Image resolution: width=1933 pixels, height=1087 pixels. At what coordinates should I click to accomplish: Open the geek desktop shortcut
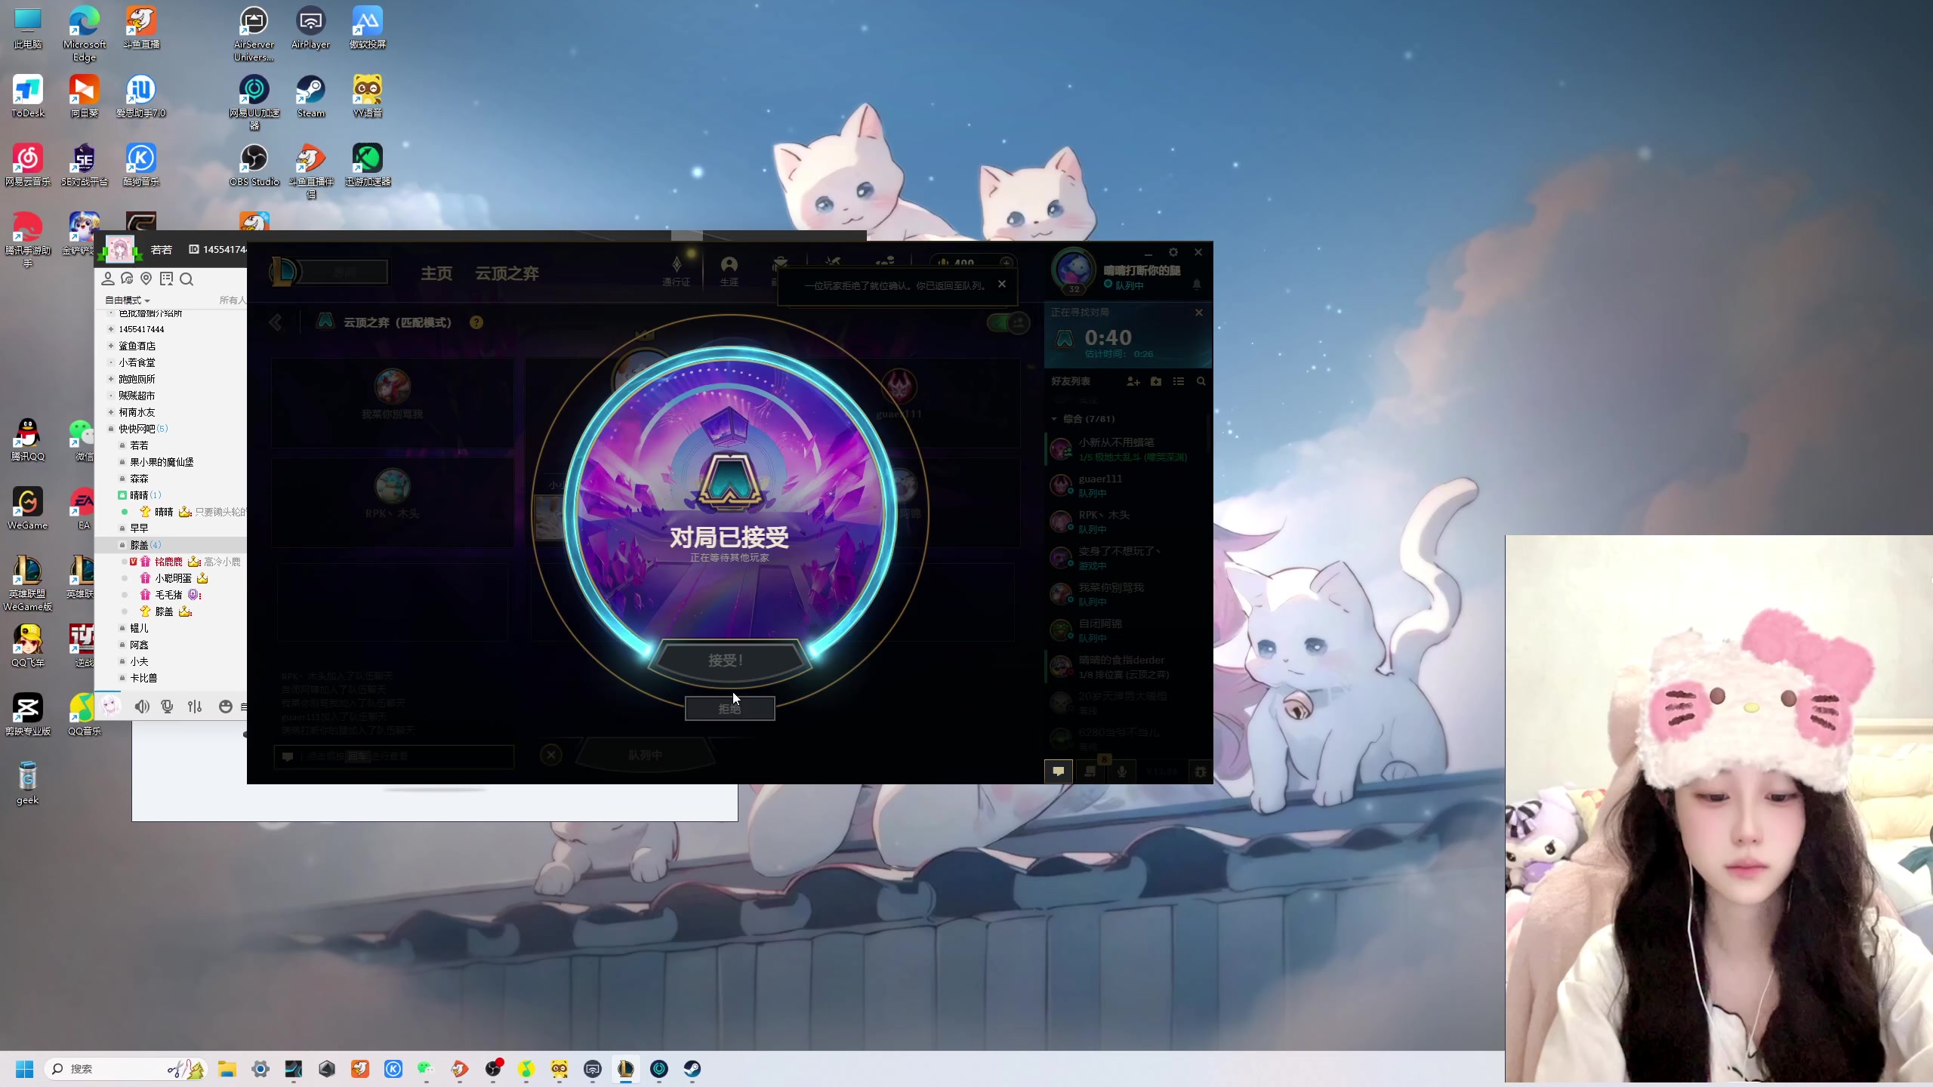27,784
